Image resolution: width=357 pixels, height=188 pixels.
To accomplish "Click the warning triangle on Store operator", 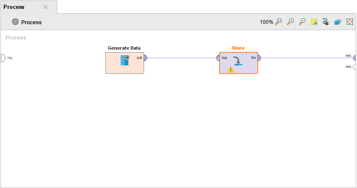I will coord(231,70).
